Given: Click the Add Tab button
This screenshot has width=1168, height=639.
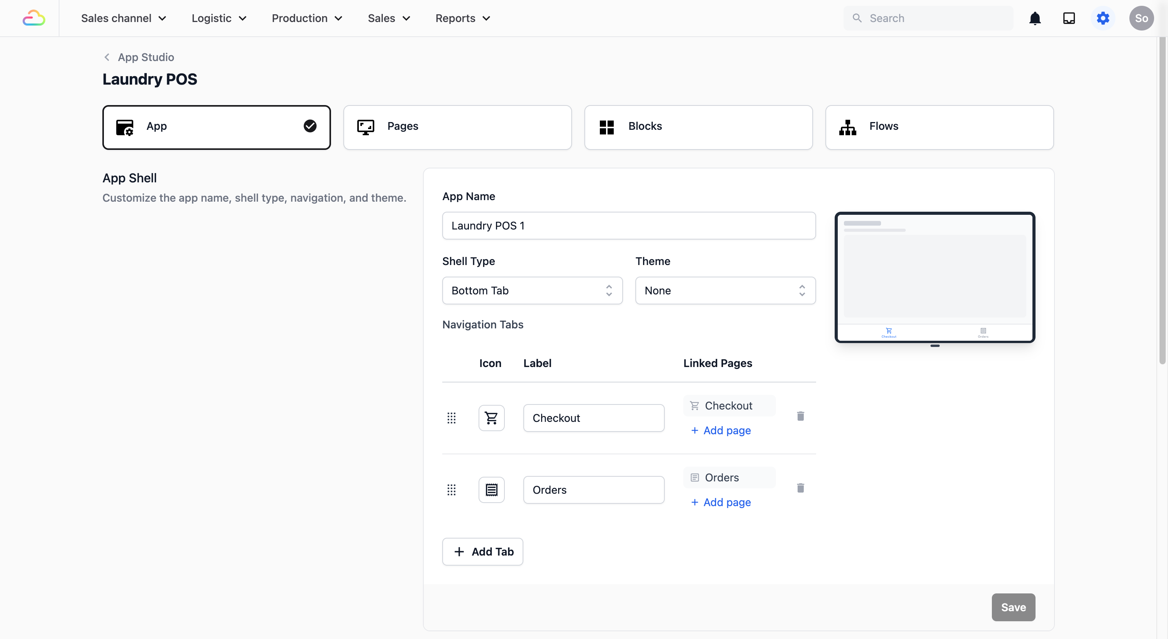Looking at the screenshot, I should pos(482,551).
